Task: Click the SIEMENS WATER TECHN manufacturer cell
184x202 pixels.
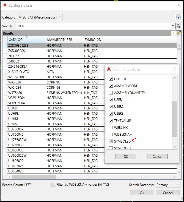Action: tap(64, 93)
